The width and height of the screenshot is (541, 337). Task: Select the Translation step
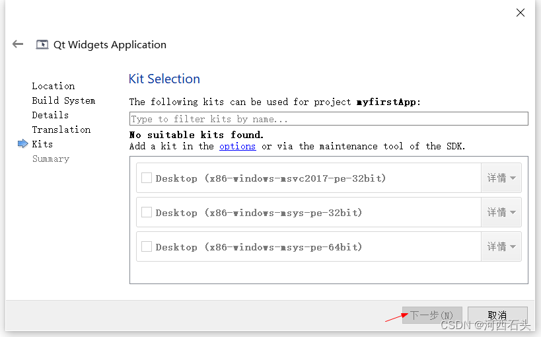coord(61,130)
